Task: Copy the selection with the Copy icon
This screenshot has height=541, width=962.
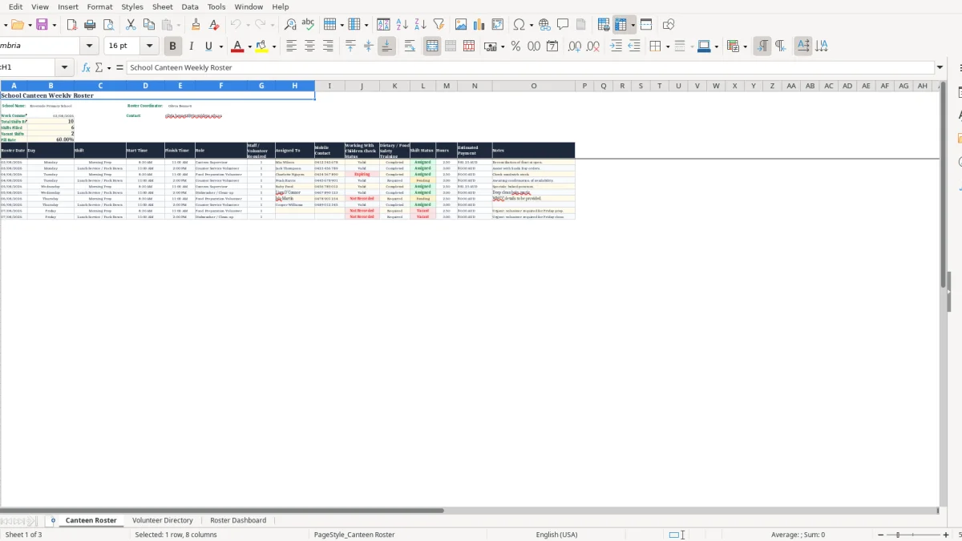Action: (149, 25)
